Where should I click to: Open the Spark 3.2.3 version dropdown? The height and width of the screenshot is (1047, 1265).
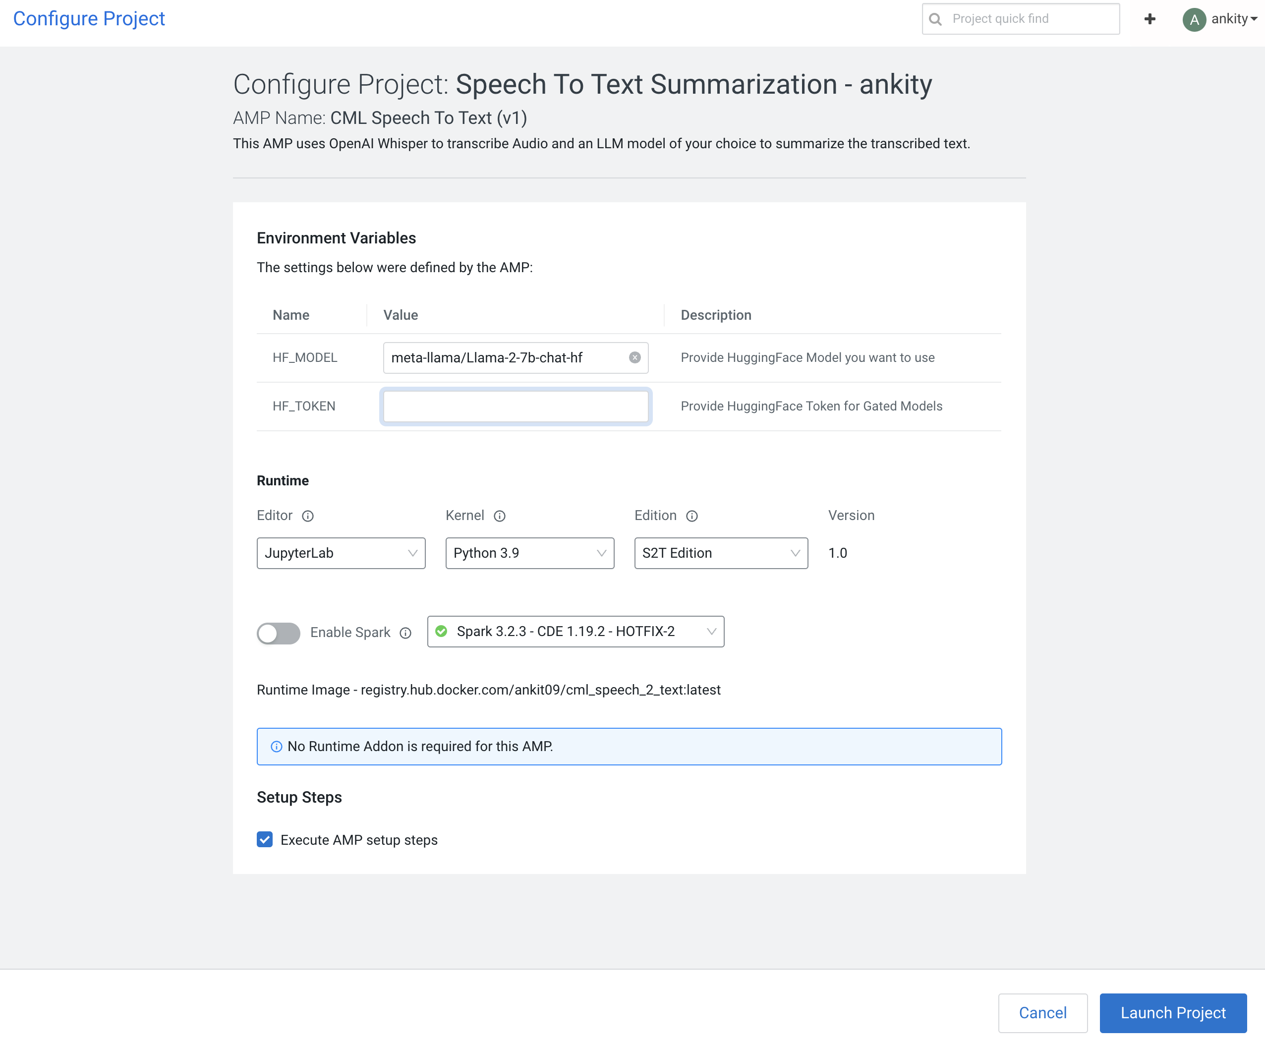575,632
